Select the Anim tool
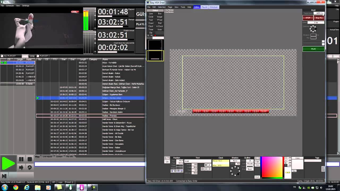340x191 pixels. [160, 29]
